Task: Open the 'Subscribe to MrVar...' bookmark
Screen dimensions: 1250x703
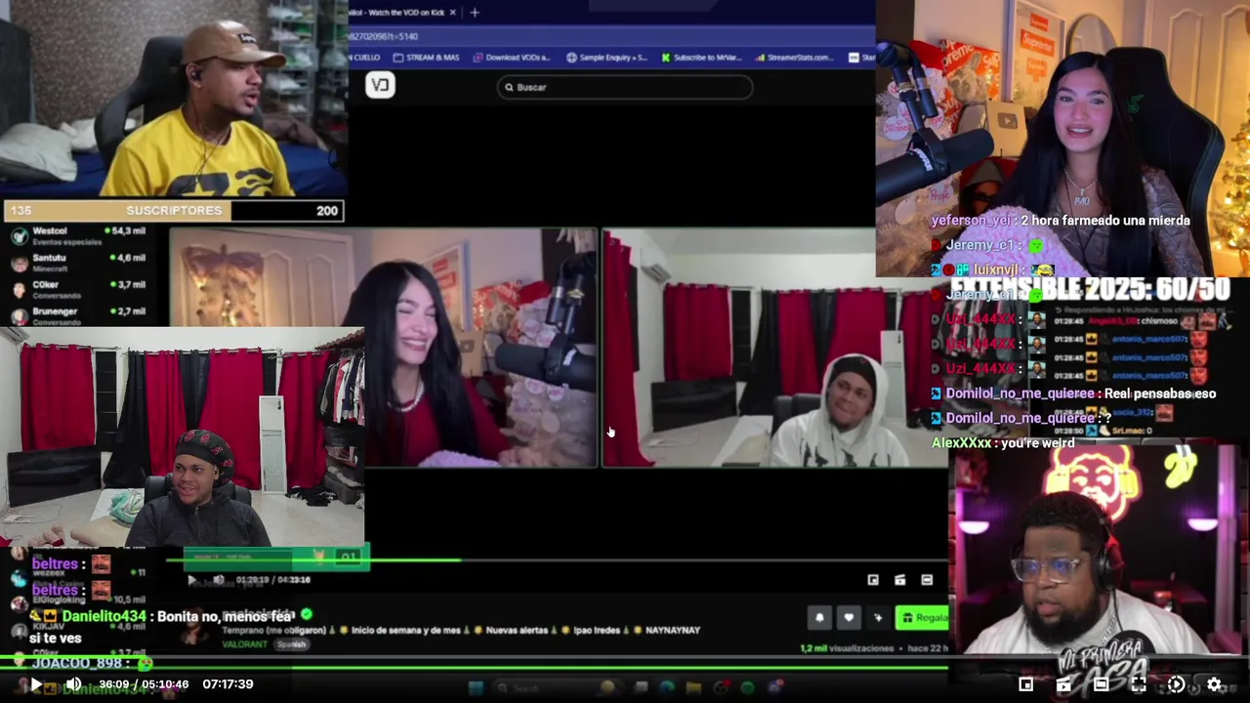Action: [701, 58]
